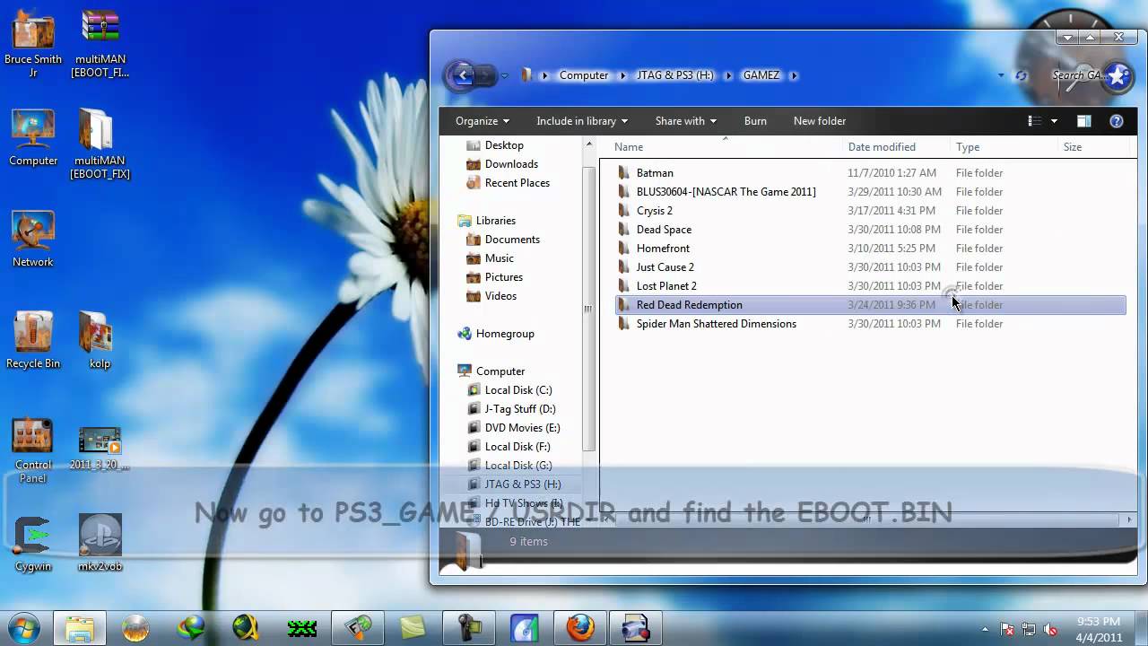Change view with the views icon
The width and height of the screenshot is (1148, 646).
[1034, 121]
